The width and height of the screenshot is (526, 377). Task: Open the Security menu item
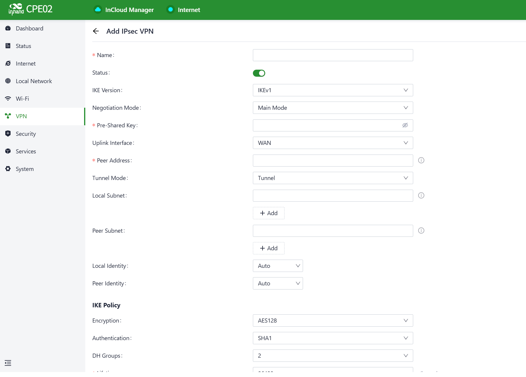26,134
